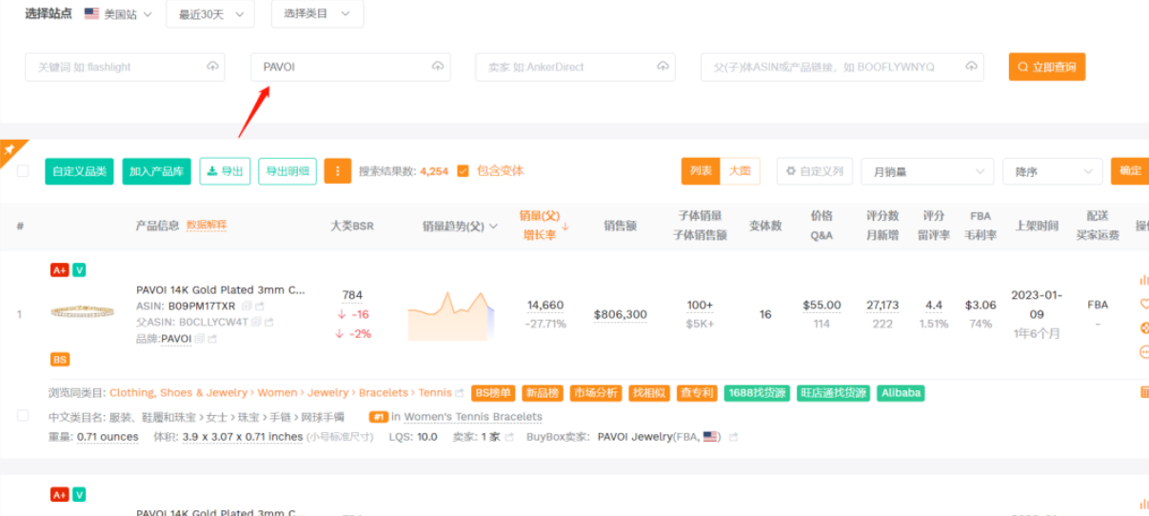This screenshot has width=1149, height=516.
Task: Open the 月销量 sort field dropdown
Action: (927, 171)
